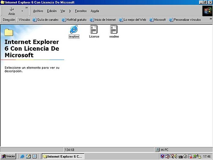
Task: Click the Dirección toolbar label
Action: [9, 20]
